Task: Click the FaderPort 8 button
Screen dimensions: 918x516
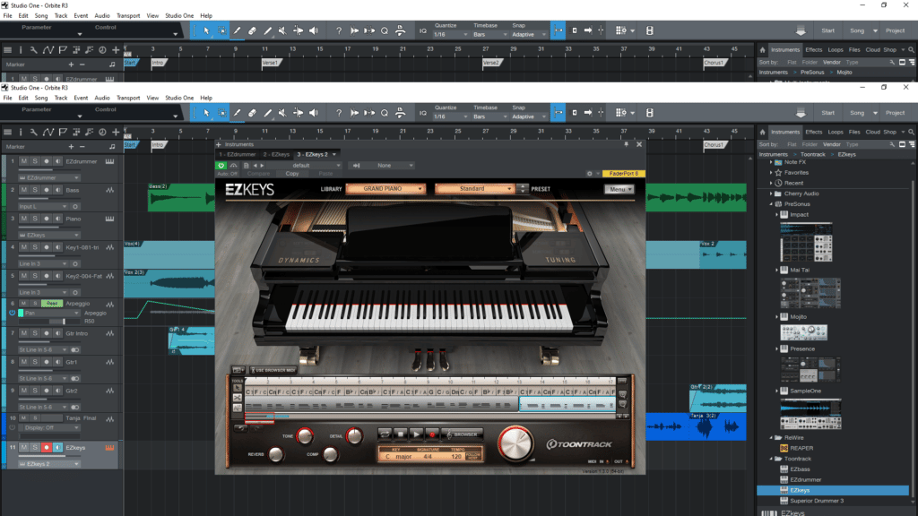Action: (624, 174)
